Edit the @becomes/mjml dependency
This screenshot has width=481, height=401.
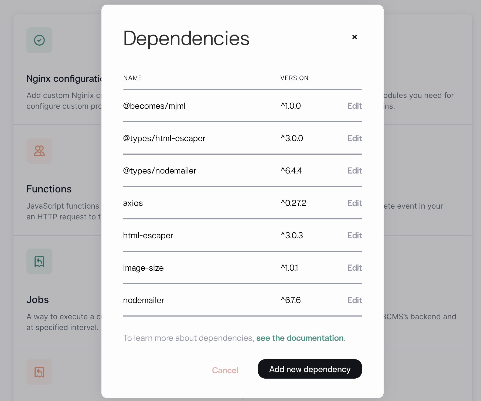[x=354, y=106]
